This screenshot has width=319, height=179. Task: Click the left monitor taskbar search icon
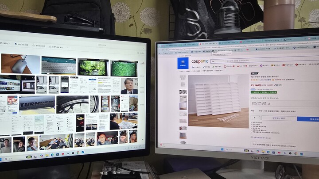pos(6,159)
